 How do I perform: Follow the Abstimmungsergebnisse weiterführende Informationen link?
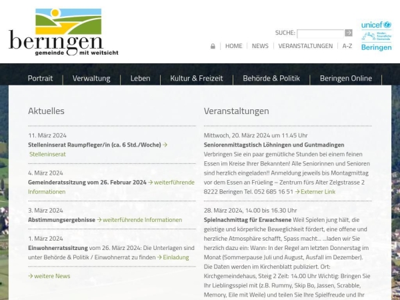tap(142, 219)
